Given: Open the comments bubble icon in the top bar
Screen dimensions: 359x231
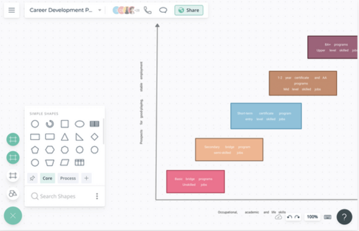Looking at the screenshot, I should coord(163,10).
